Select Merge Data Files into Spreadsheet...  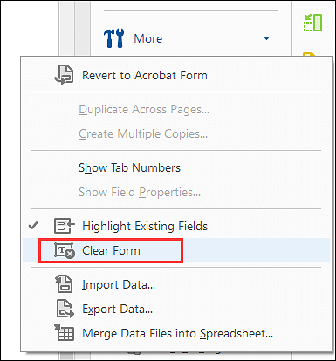pyautogui.click(x=178, y=333)
